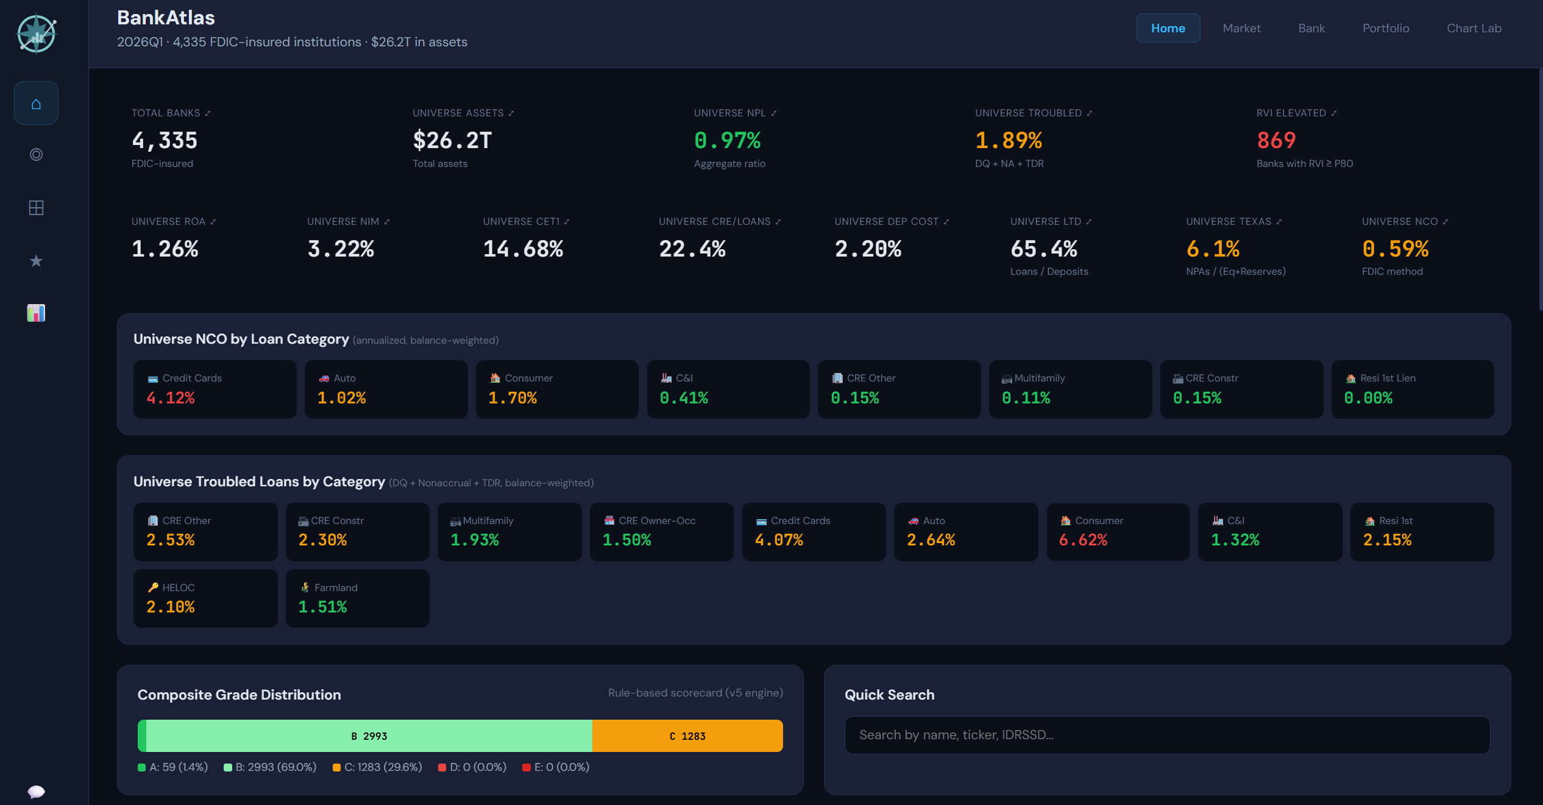Open the star favorites sidebar icon
This screenshot has height=805, width=1543.
tap(36, 261)
